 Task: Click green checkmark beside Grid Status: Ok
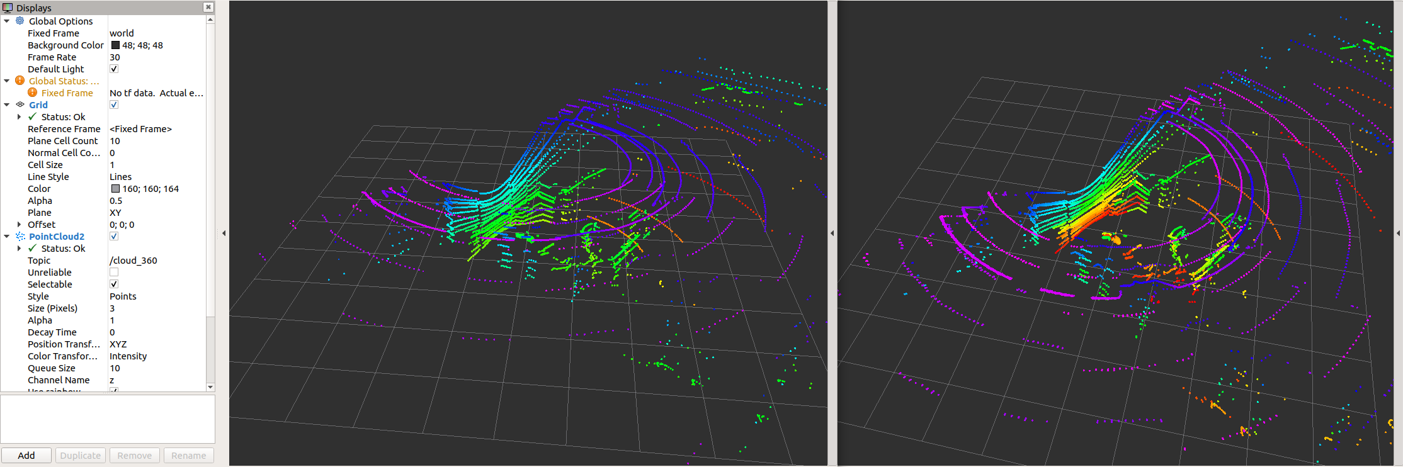33,116
